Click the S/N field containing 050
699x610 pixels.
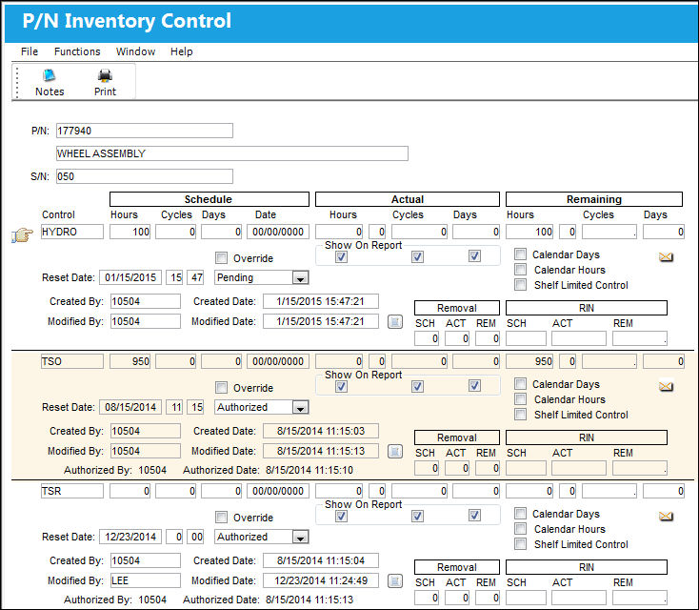coord(145,176)
